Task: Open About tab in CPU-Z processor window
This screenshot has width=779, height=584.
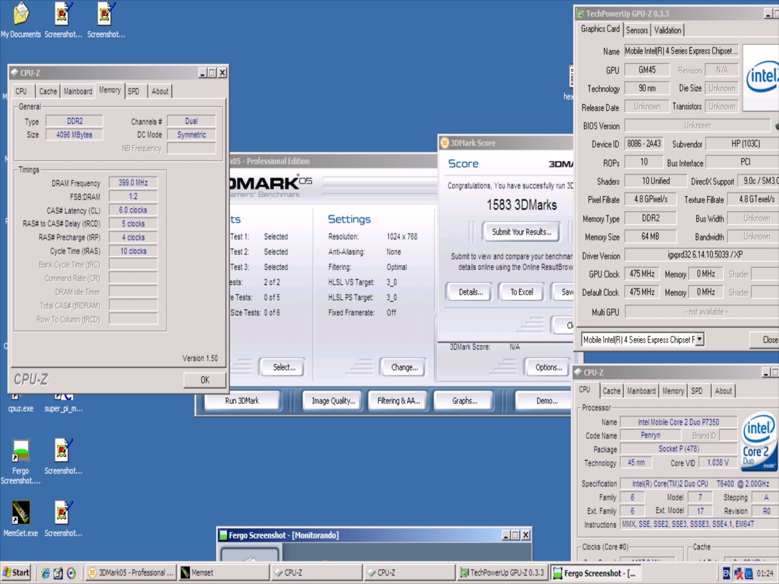Action: coord(724,391)
